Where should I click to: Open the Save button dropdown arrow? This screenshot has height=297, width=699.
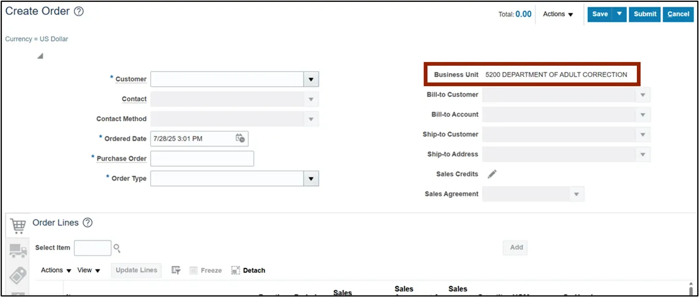tap(620, 14)
